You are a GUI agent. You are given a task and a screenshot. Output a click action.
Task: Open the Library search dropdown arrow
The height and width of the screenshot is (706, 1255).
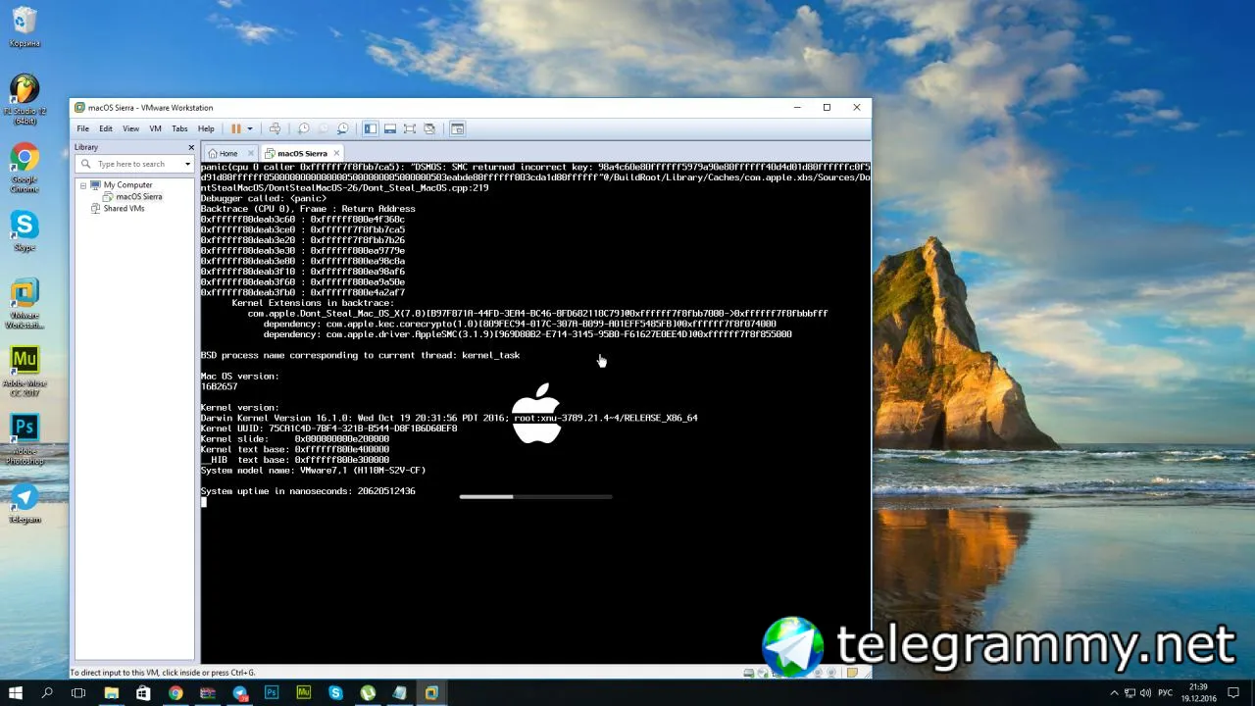point(187,164)
